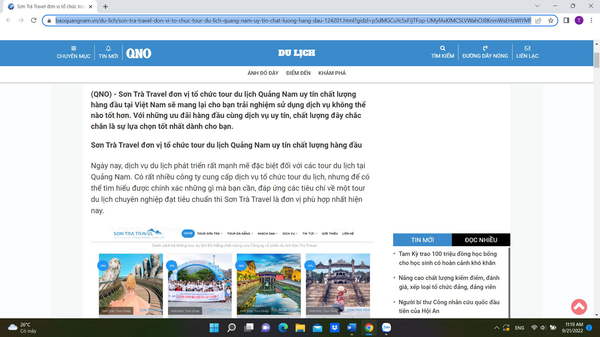Open TÌM KIẾM search icon
600x337 pixels.
(442, 52)
